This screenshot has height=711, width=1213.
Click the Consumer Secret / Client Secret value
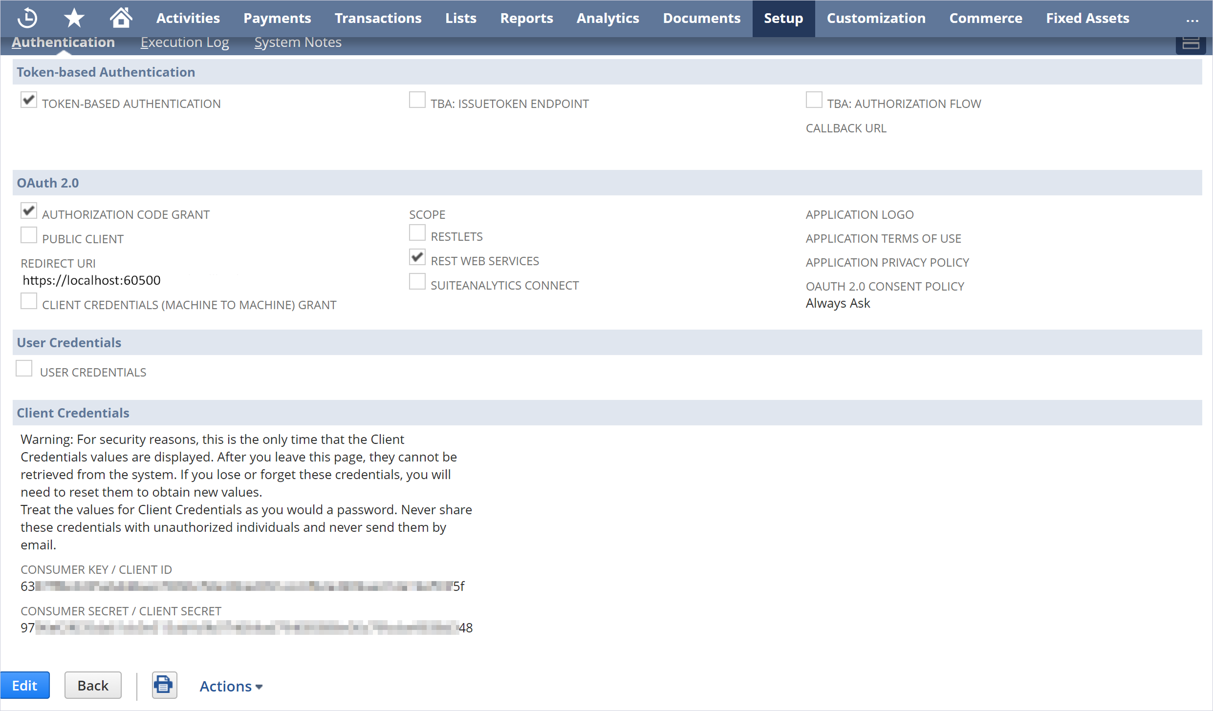coord(246,627)
